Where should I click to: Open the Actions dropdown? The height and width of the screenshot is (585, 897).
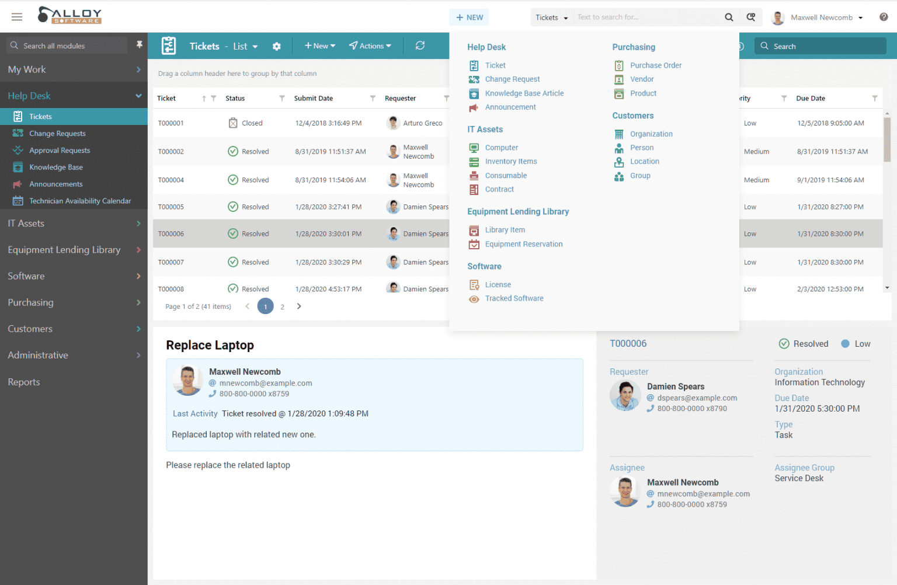tap(370, 46)
